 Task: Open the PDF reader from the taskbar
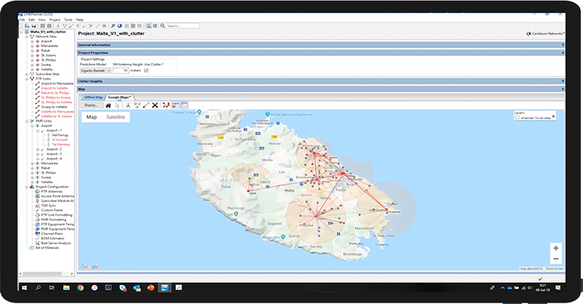point(178,288)
